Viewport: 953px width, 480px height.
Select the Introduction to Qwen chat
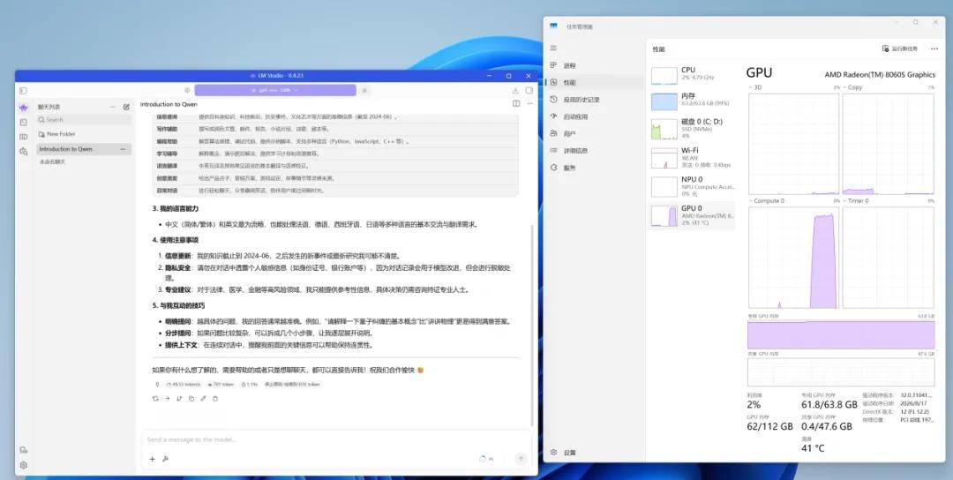[84, 149]
